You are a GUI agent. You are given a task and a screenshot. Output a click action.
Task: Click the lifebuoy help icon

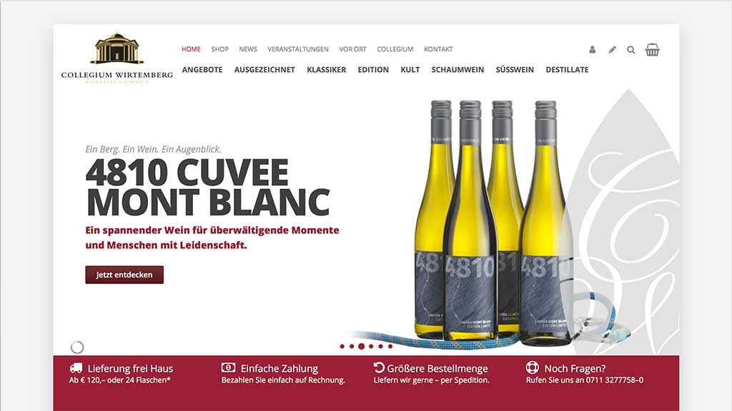click(x=532, y=367)
